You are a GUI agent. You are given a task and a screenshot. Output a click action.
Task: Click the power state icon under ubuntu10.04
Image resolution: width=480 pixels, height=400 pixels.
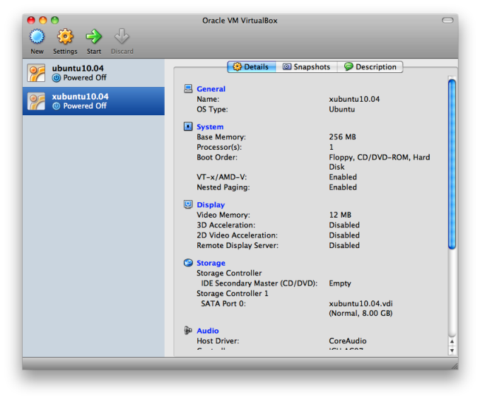(x=57, y=78)
